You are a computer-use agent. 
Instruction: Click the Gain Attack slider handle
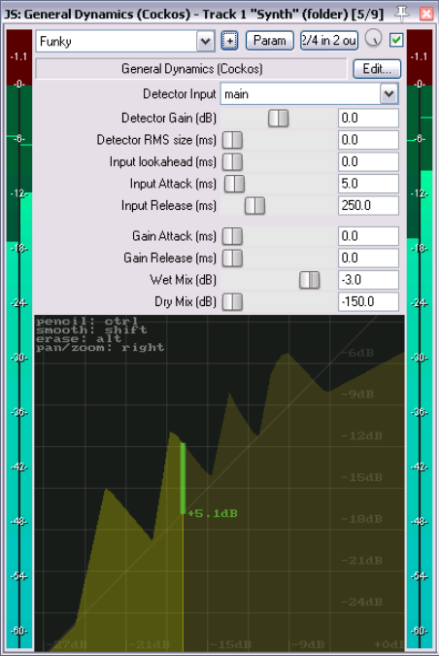tap(232, 236)
